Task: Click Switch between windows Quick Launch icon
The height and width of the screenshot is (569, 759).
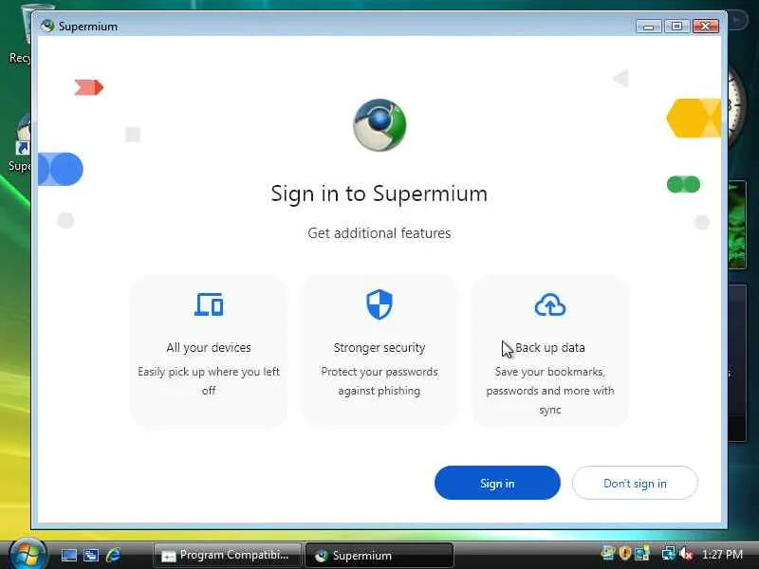Action: tap(91, 555)
